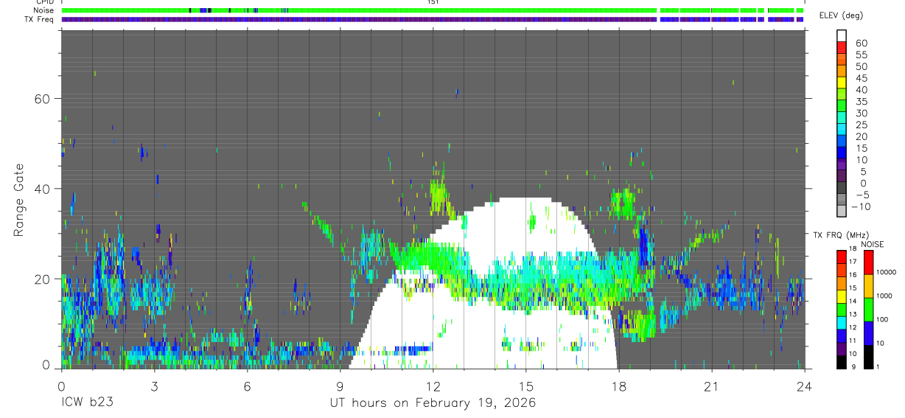Click the '12' hour tick label on x-axis
This screenshot has height=418, width=905.
click(433, 386)
